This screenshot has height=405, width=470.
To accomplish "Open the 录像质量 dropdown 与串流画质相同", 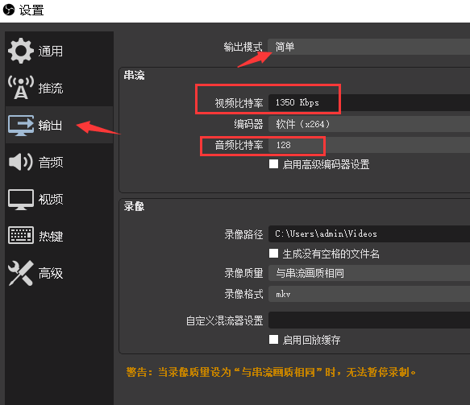I will point(369,273).
